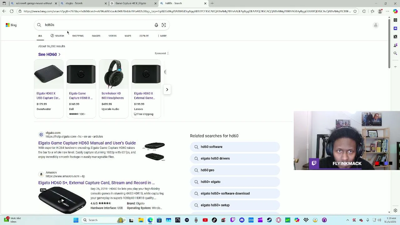Screen dimensions: 400x225
Task: Search related 'hd60 pro'
Action: click(235, 170)
